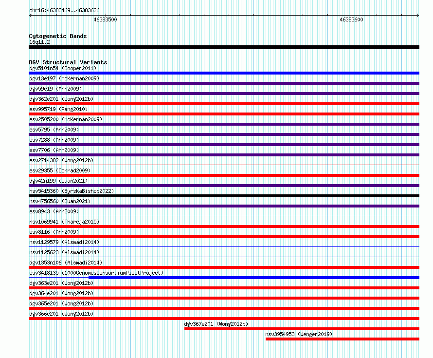Click the 46383600 ruler position label
This screenshot has height=358, width=433.
(351, 19)
